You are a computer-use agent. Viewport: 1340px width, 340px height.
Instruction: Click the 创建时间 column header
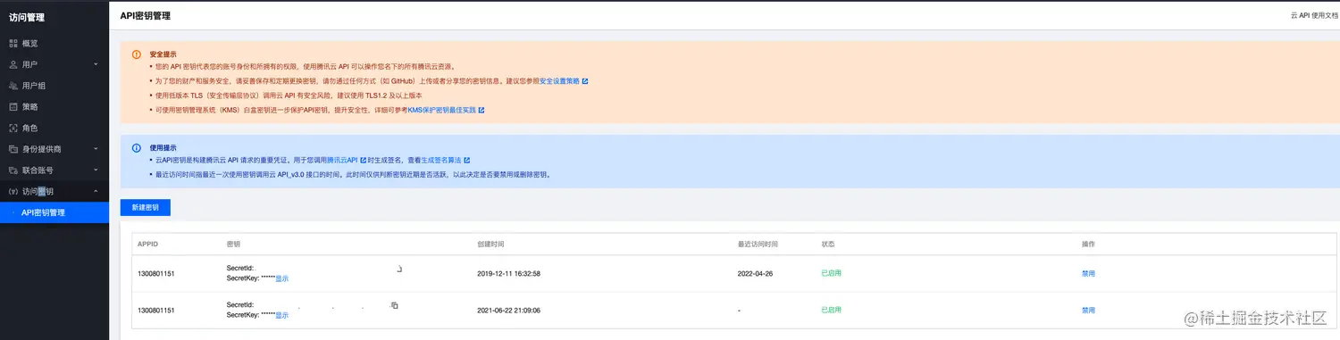coord(490,244)
